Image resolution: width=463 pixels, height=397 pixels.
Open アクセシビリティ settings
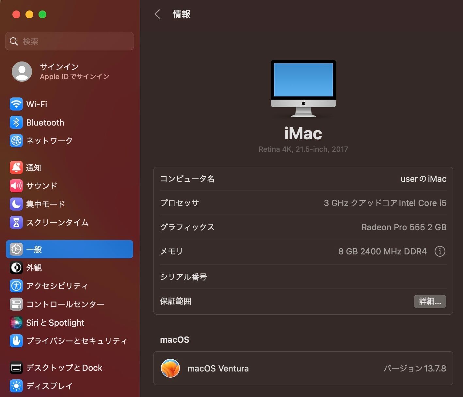(70, 286)
